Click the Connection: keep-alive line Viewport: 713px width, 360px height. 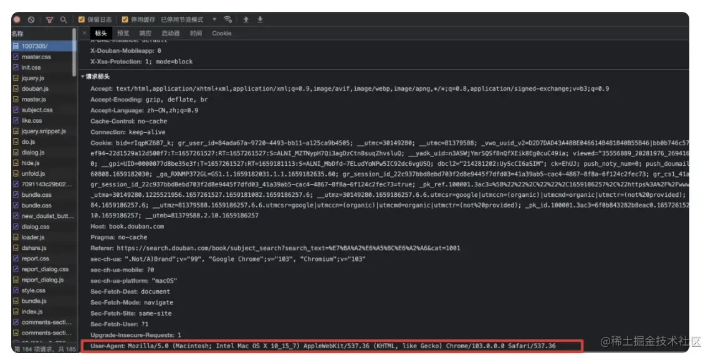pyautogui.click(x=128, y=132)
